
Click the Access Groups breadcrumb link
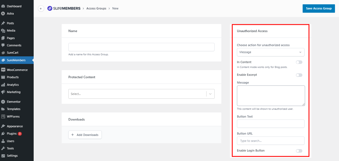(x=96, y=8)
